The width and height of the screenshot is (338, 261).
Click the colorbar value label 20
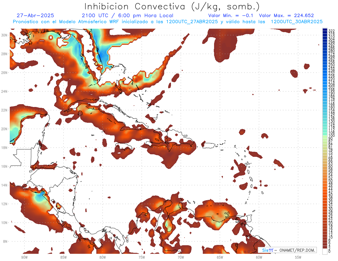click(x=330, y=223)
